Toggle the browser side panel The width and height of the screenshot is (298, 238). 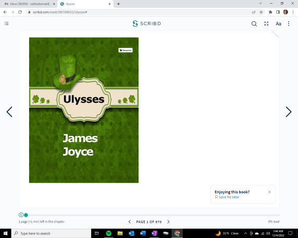click(x=278, y=12)
